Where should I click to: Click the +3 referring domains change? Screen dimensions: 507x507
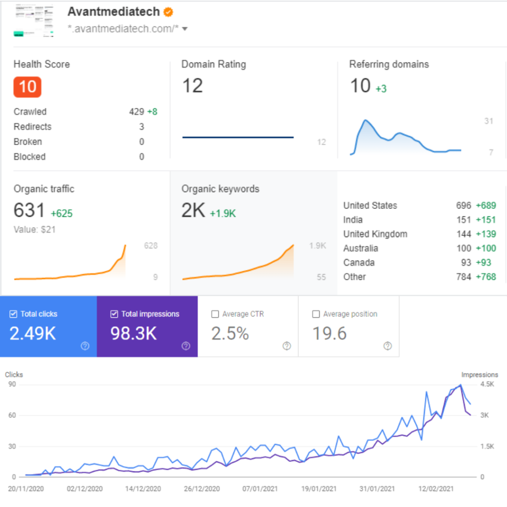tap(381, 89)
